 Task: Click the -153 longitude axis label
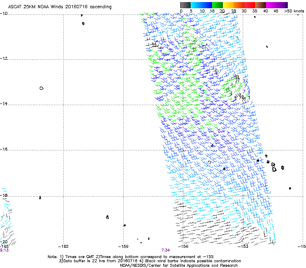tap(243, 247)
